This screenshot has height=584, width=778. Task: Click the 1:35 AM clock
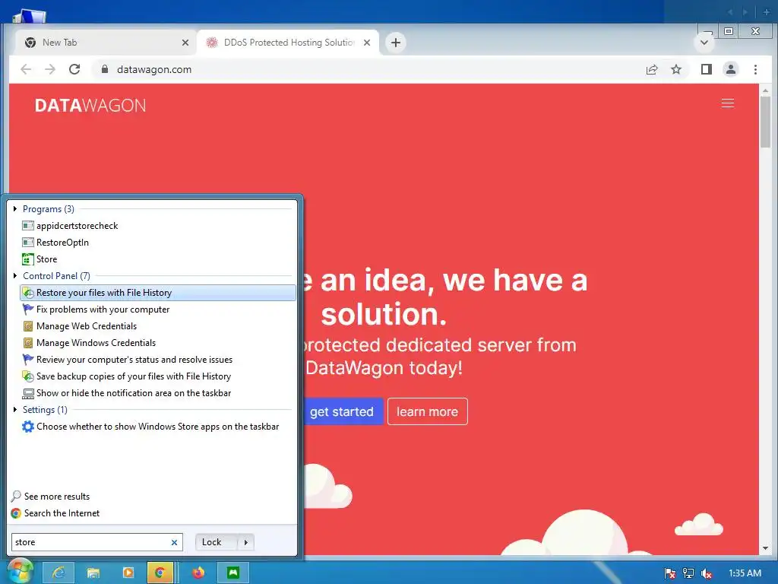click(x=745, y=573)
